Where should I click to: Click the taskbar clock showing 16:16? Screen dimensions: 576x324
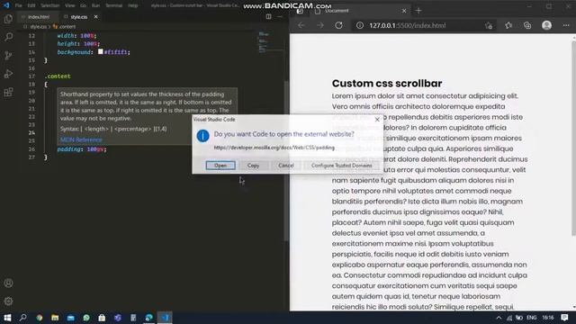[x=548, y=318]
